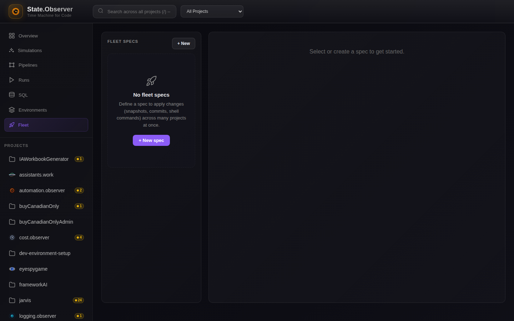The height and width of the screenshot is (321, 514).
Task: Click 'Select or create a spec' message
Action: (x=357, y=52)
